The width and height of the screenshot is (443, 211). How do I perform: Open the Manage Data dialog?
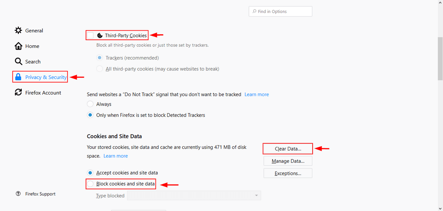pyautogui.click(x=288, y=161)
